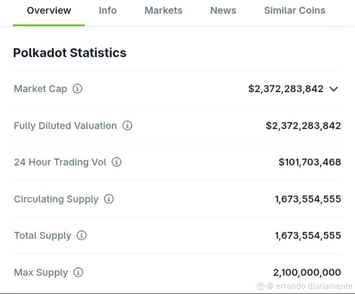
Task: Select the Overview tab
Action: pos(49,11)
